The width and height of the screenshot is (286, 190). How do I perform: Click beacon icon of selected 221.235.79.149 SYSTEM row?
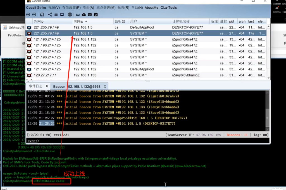(29, 34)
